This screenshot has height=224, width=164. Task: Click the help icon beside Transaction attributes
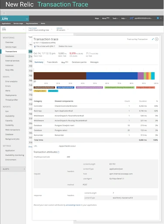[x=58, y=152]
